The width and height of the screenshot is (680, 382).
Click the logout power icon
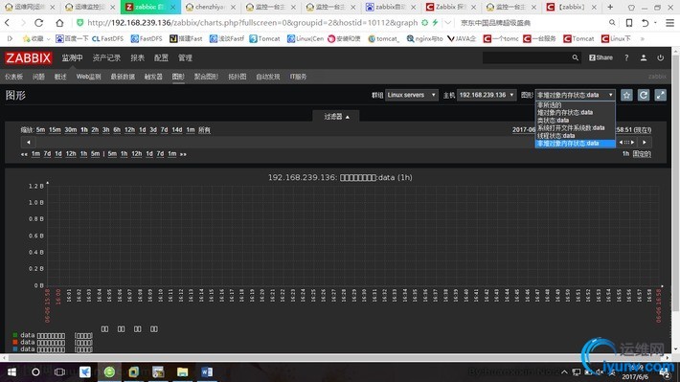(x=661, y=57)
